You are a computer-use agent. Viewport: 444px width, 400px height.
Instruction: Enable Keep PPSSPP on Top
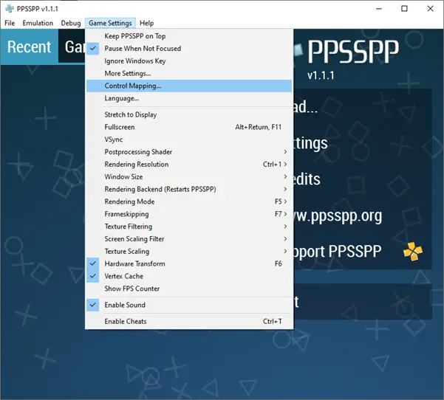click(189, 36)
